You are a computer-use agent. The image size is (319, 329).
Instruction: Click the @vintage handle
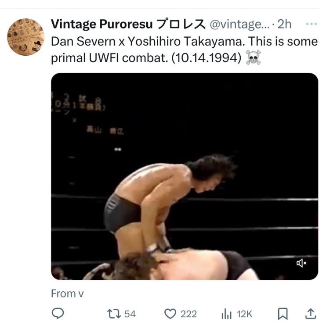point(237,24)
